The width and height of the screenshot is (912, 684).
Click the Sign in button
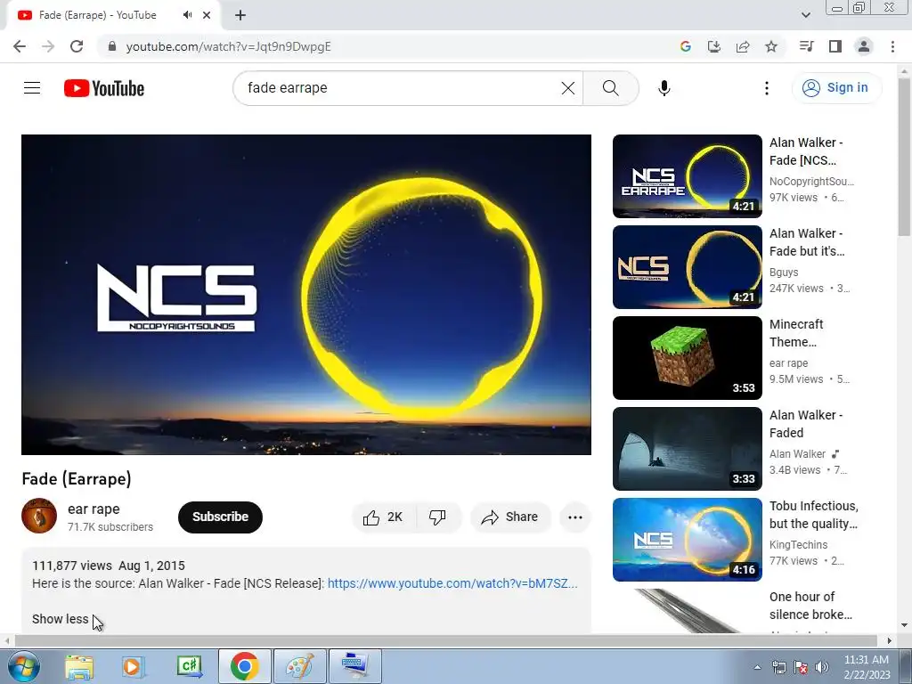coord(836,88)
